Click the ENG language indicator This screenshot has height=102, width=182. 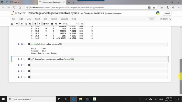click(x=161, y=99)
